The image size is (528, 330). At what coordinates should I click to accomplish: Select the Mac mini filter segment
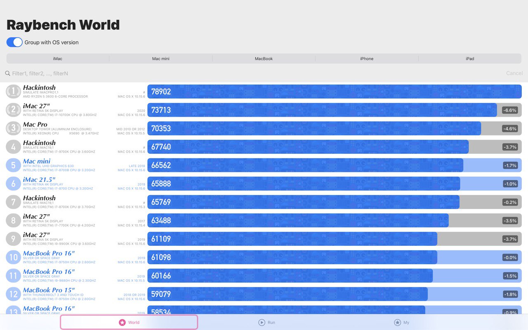[161, 59]
